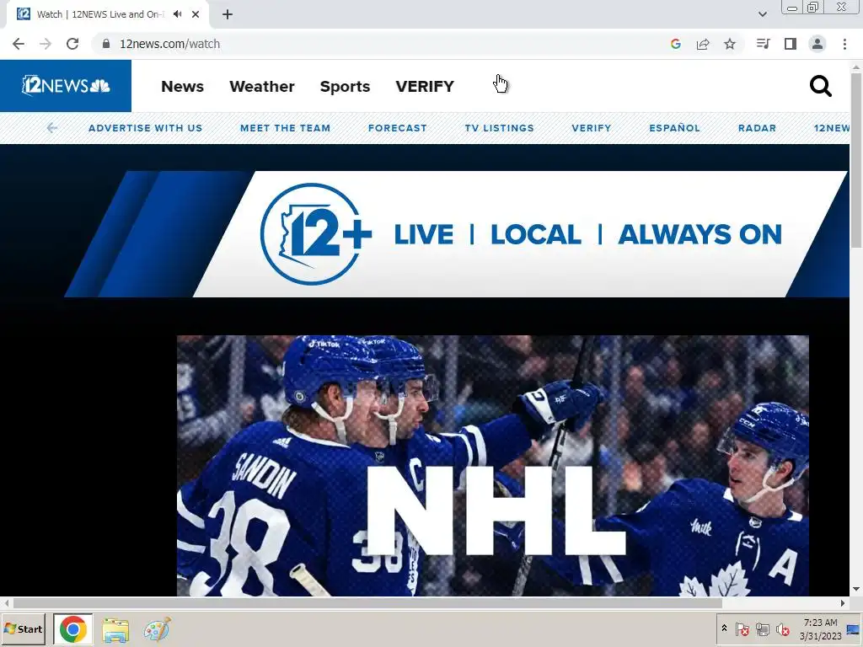Open the Sports menu
The image size is (863, 647).
(345, 87)
